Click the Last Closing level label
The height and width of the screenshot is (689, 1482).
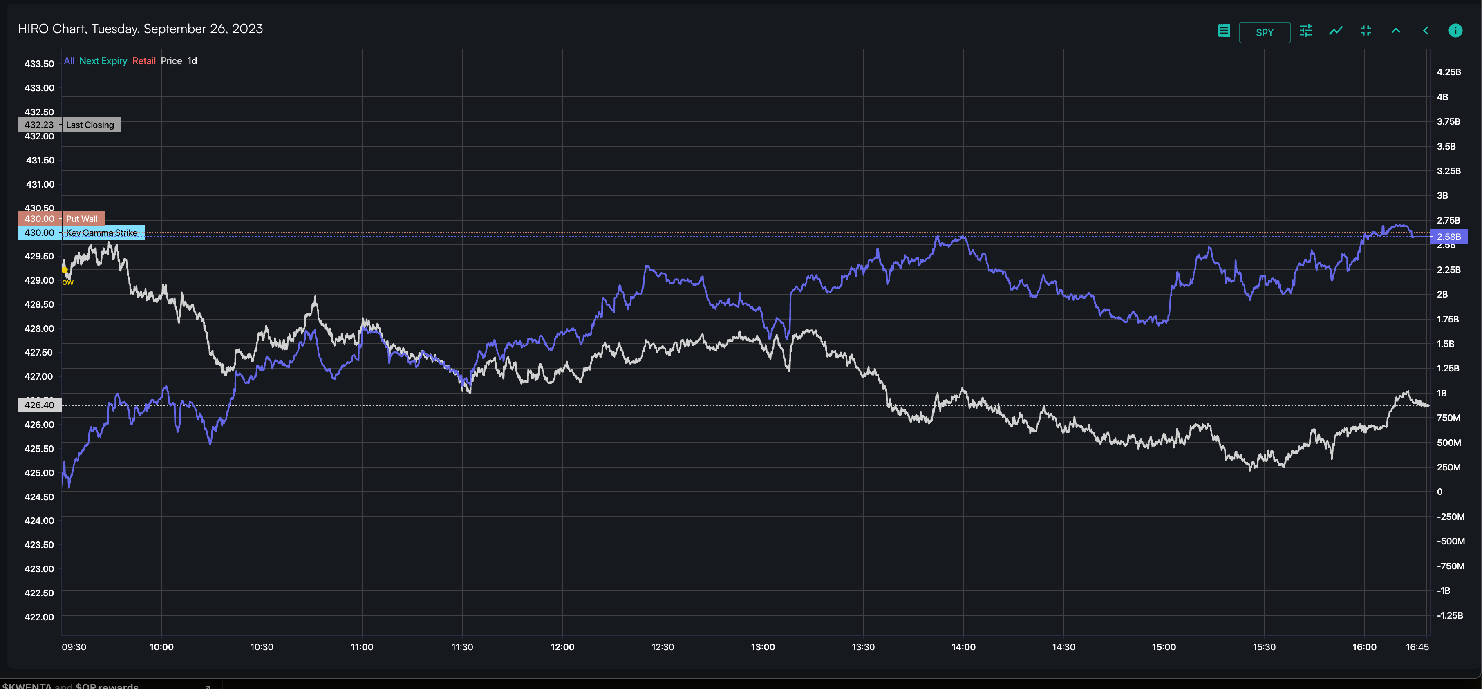point(90,125)
